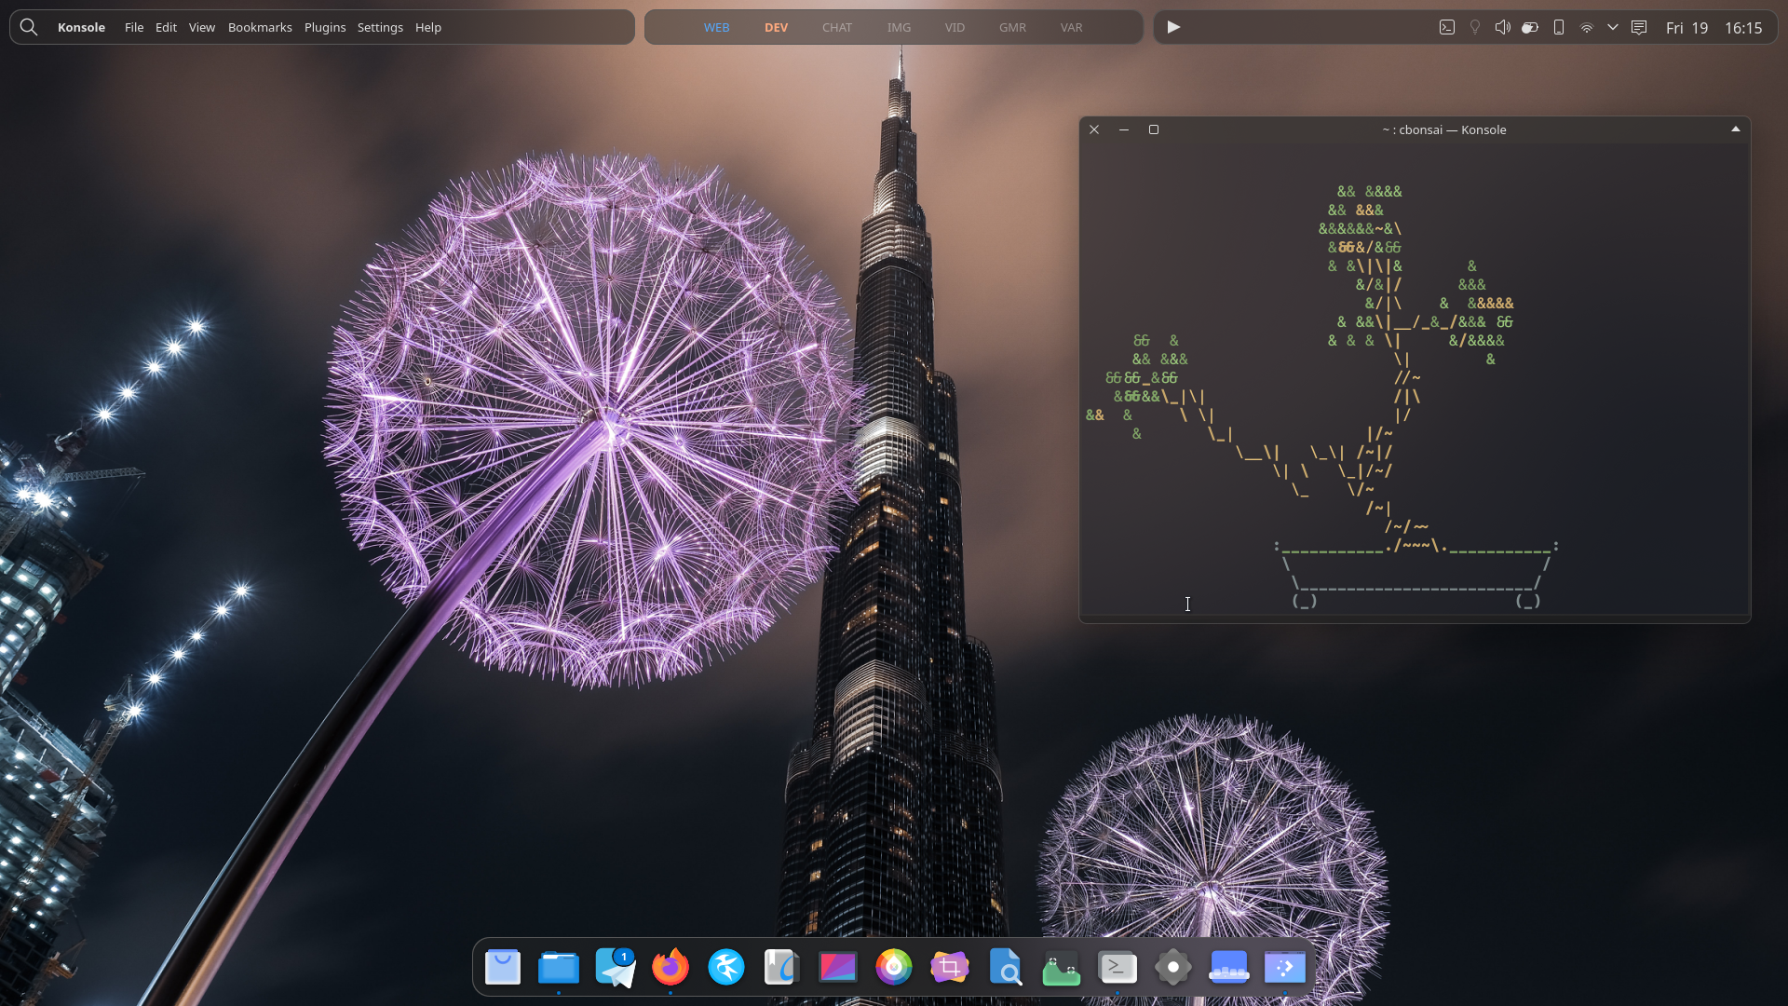Click the lightbulb night light tray icon
Viewport: 1788px width, 1006px height.
coord(1474,27)
